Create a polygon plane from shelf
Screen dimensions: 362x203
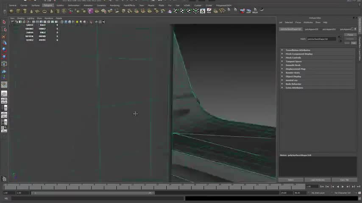38,11
